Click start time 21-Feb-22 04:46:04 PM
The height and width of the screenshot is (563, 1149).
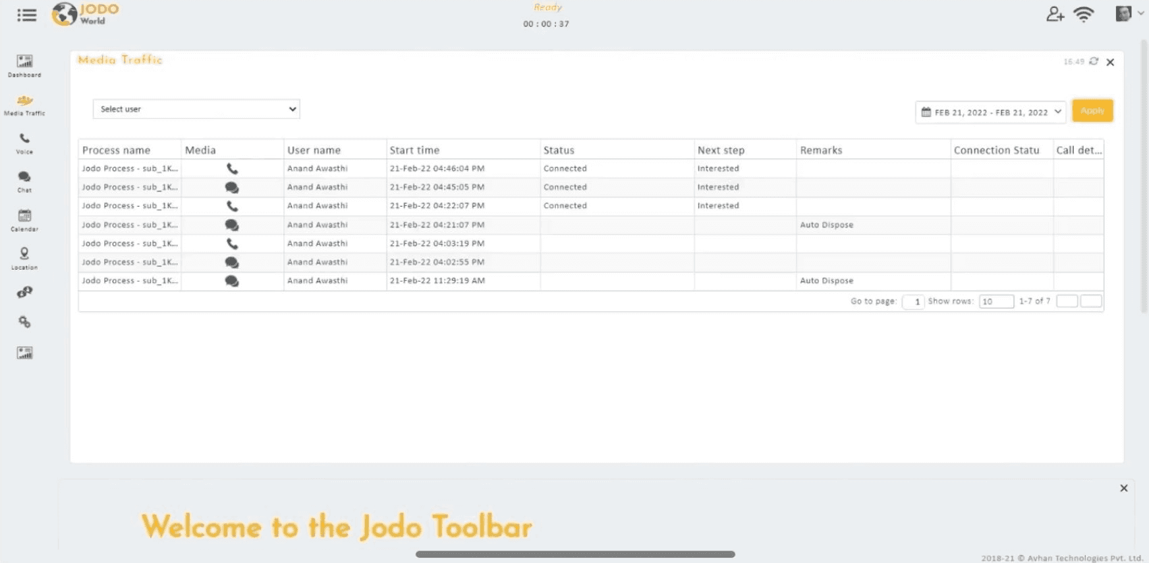[437, 168]
